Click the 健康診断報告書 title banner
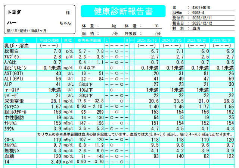 tap(123, 11)
